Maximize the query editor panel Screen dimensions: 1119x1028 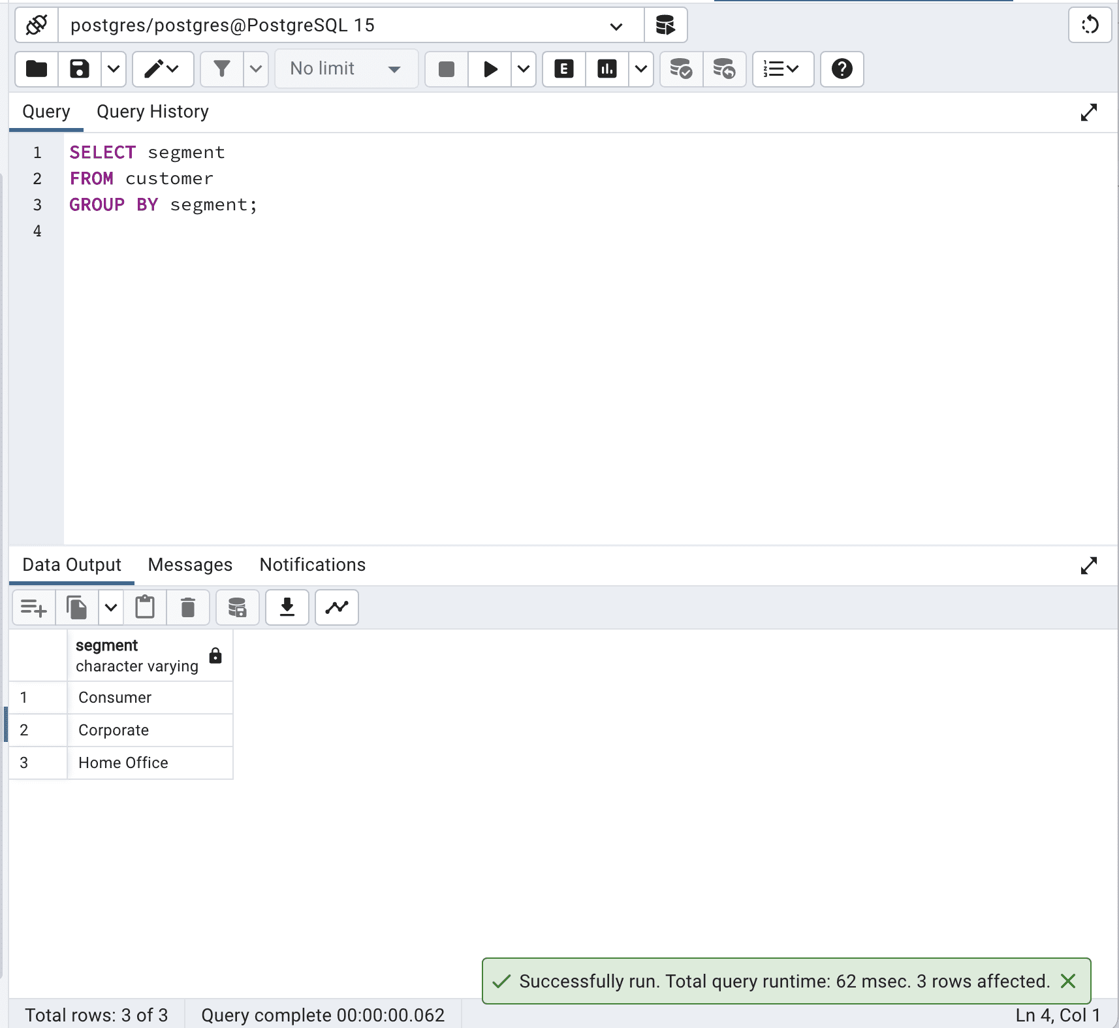tap(1088, 112)
